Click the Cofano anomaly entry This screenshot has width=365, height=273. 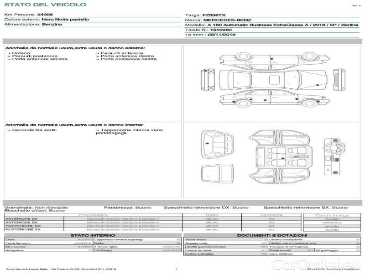[21, 53]
